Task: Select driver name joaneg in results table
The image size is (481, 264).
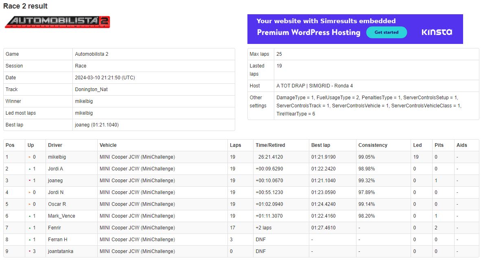Action: pyautogui.click(x=55, y=181)
